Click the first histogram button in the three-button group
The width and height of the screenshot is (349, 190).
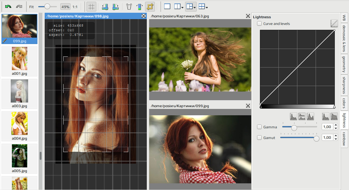(294, 117)
